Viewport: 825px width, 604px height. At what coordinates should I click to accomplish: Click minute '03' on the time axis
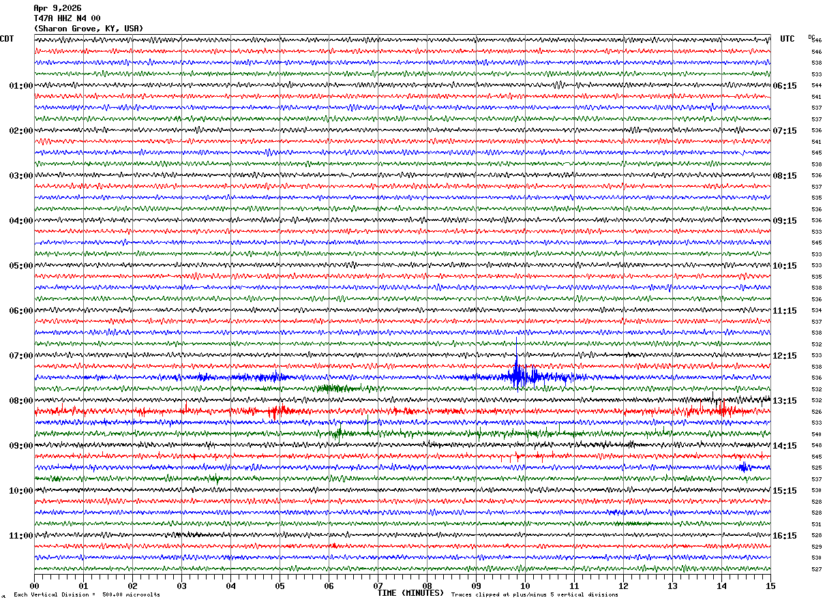click(x=181, y=586)
